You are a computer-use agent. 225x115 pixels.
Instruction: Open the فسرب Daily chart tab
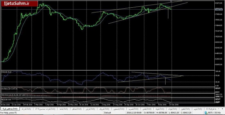pos(134,109)
